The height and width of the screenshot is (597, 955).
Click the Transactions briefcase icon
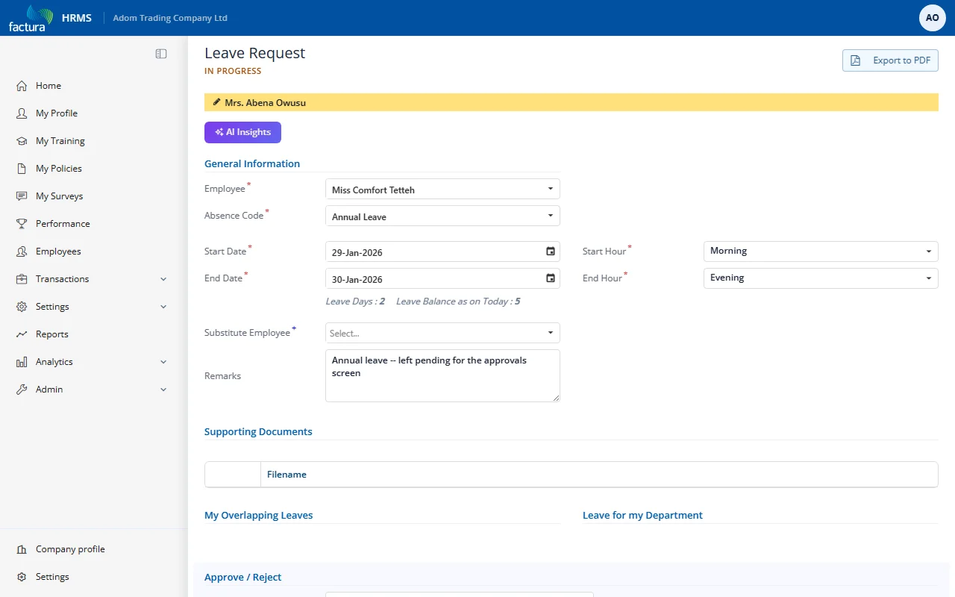click(x=22, y=279)
